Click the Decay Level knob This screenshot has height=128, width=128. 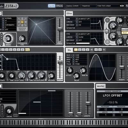(x=22, y=76)
